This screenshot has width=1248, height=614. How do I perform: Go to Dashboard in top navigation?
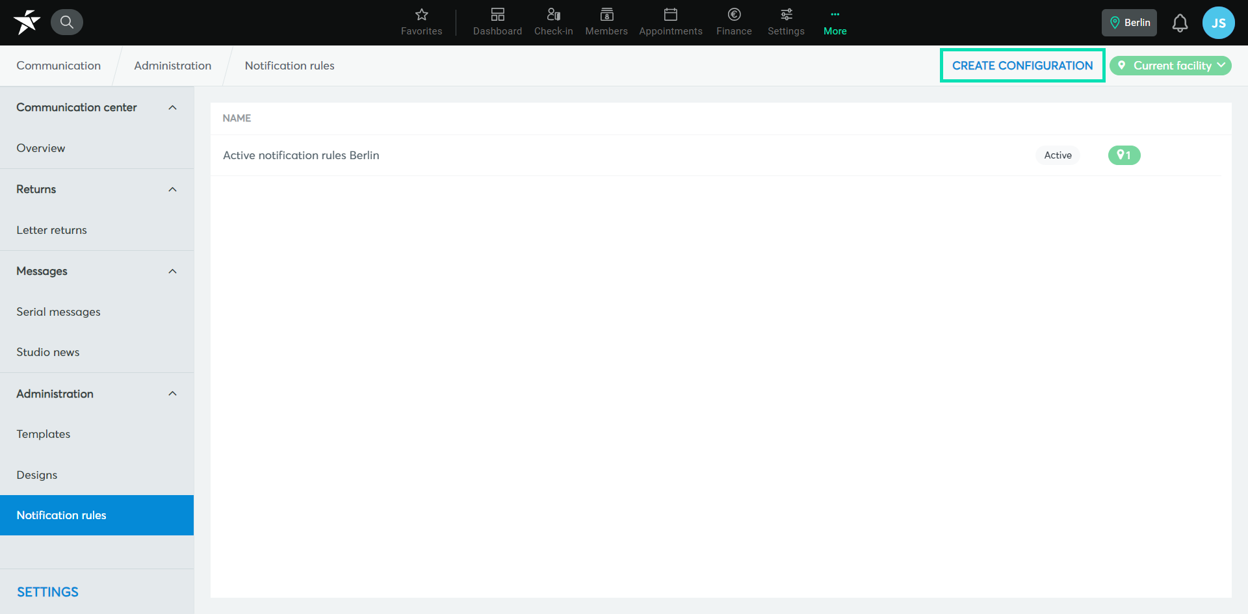[497, 22]
